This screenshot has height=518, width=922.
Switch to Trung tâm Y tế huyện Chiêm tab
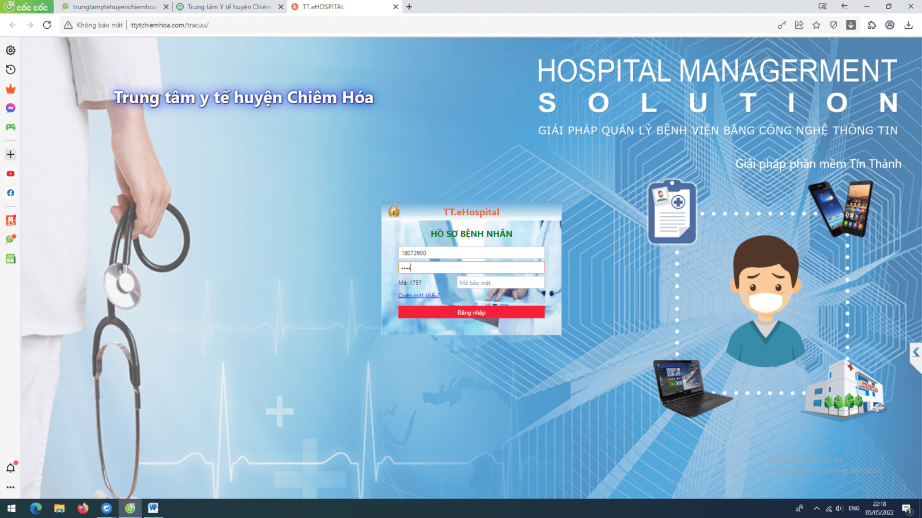pos(229,7)
